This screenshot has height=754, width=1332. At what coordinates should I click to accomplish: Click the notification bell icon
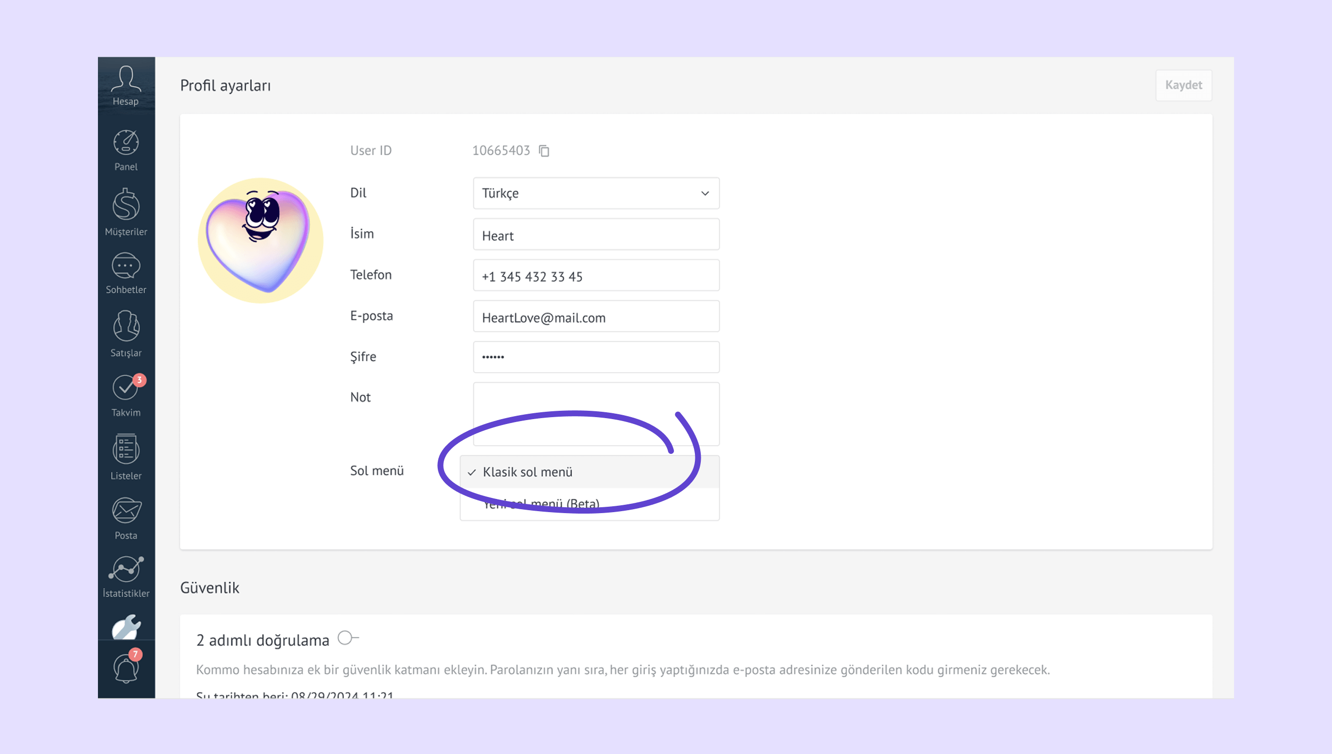(x=126, y=668)
